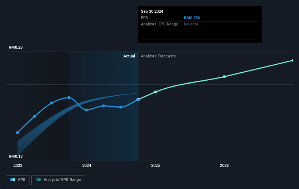Click the 'No data' range value
This screenshot has height=189, width=299.
pyautogui.click(x=191, y=24)
